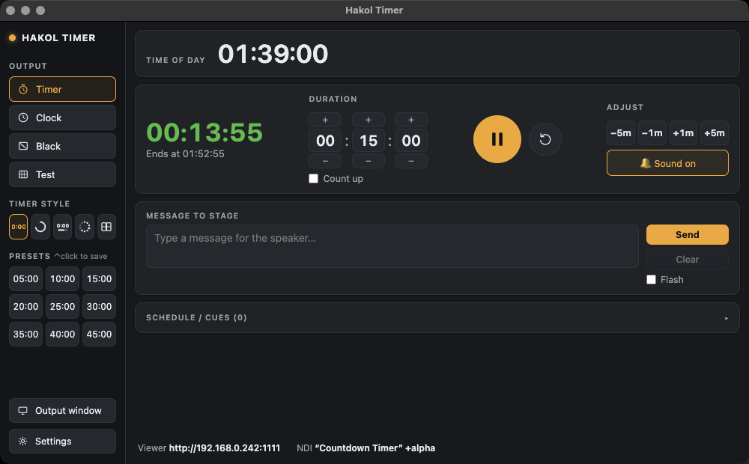
Task: Switch output to Timer
Action: click(63, 89)
